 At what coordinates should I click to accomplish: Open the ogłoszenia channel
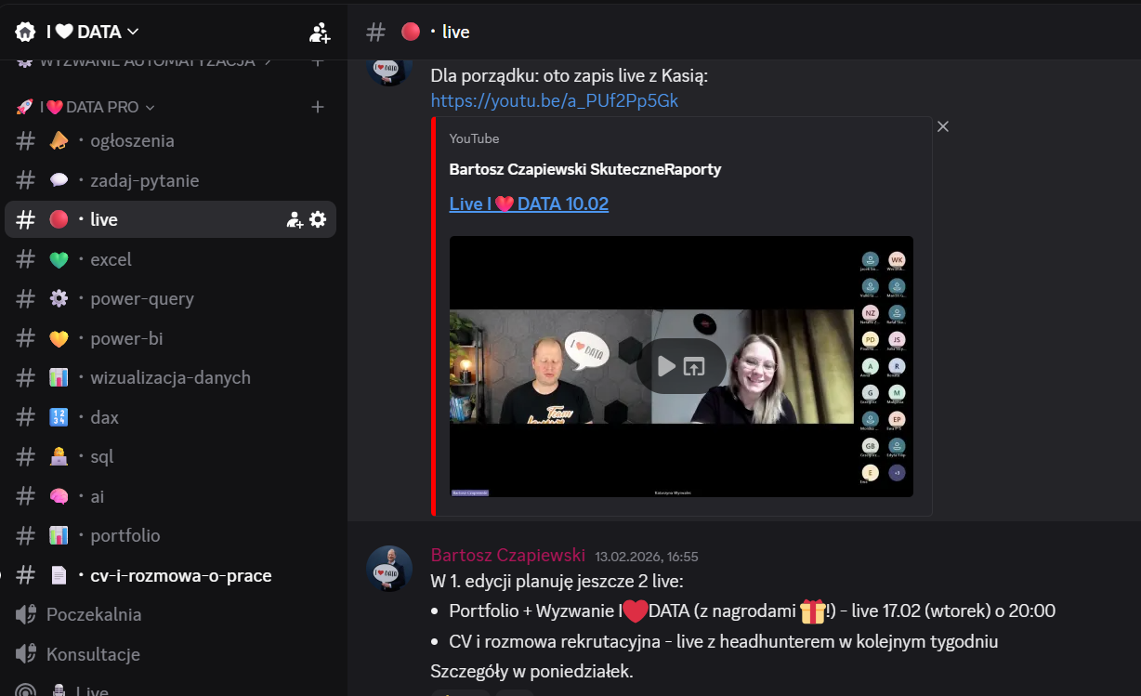tap(132, 141)
